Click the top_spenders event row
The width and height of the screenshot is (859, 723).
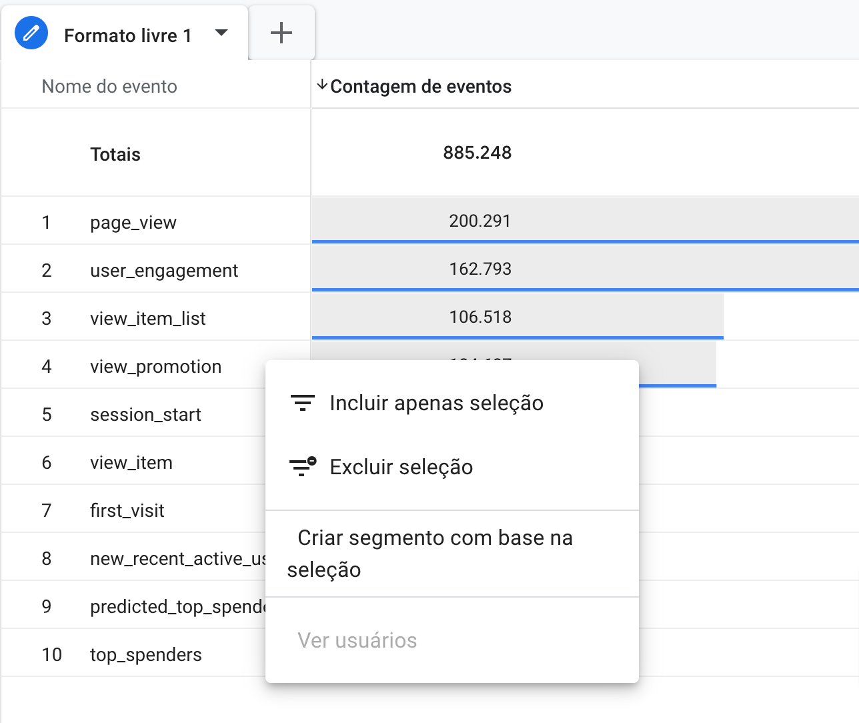pos(145,655)
